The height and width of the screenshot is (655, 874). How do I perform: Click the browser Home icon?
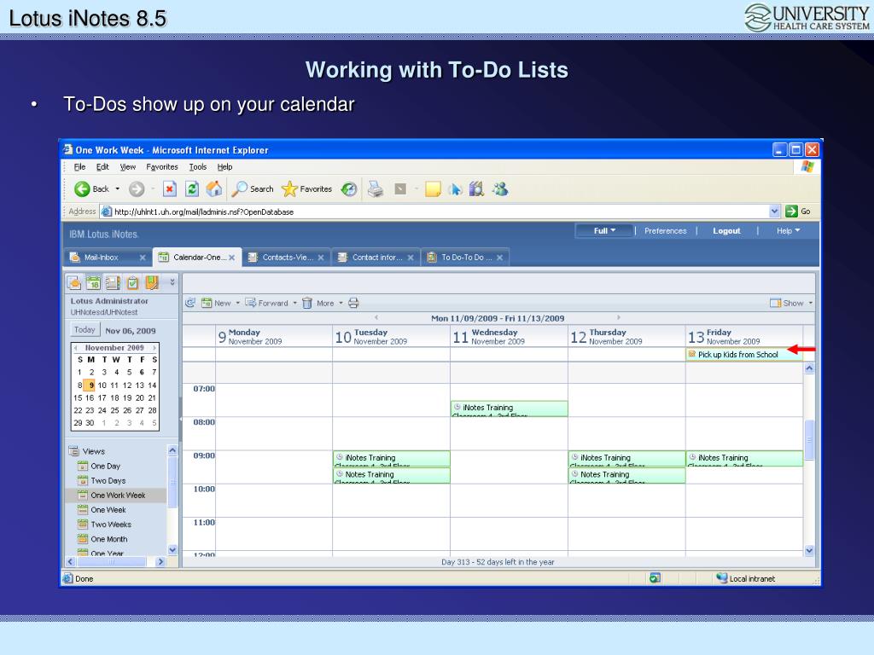coord(214,189)
